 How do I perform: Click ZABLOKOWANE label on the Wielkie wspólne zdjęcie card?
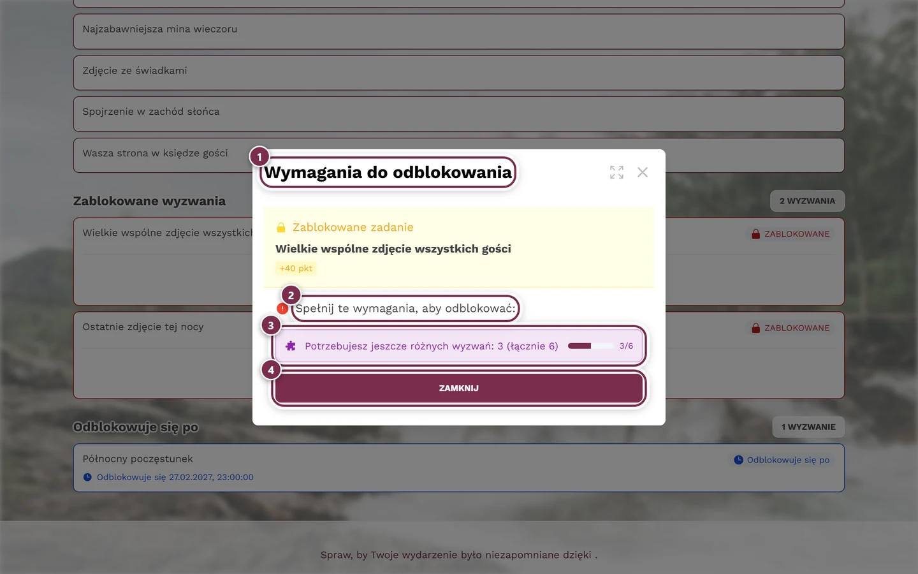(797, 234)
